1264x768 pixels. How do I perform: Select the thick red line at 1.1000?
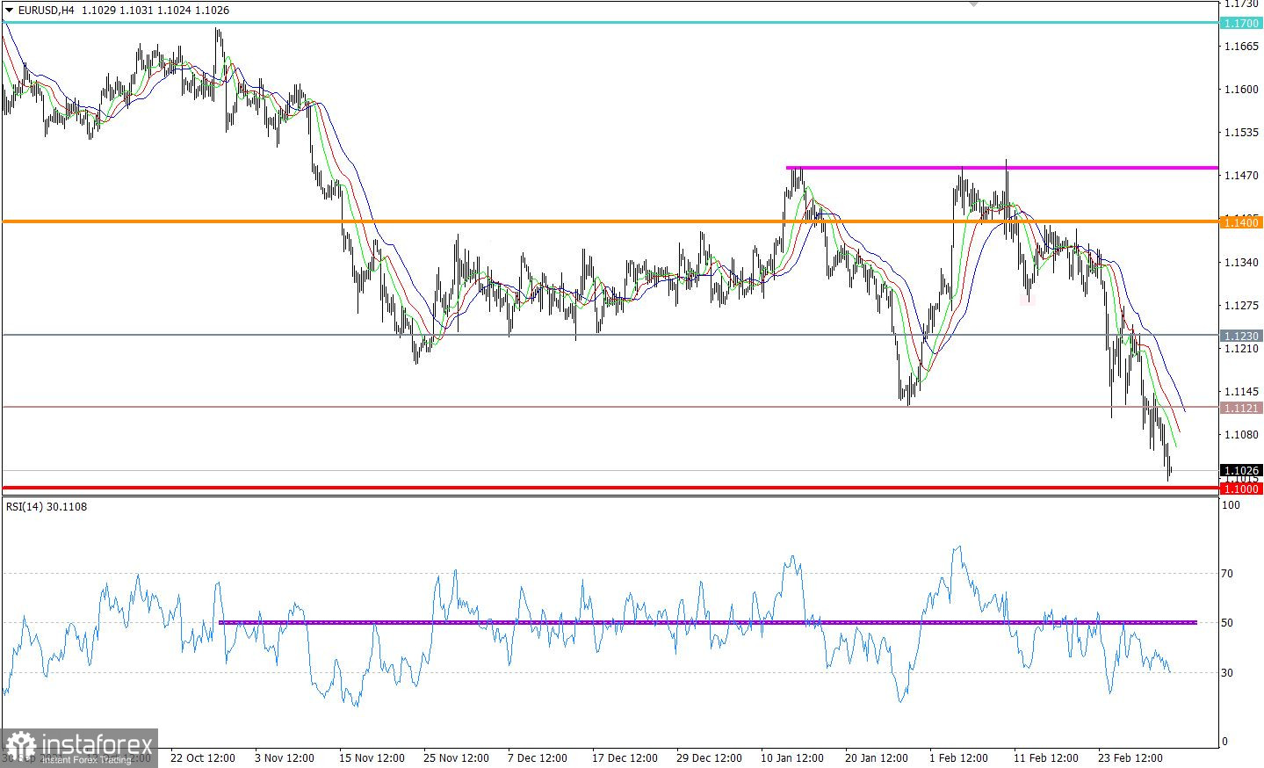(x=610, y=488)
